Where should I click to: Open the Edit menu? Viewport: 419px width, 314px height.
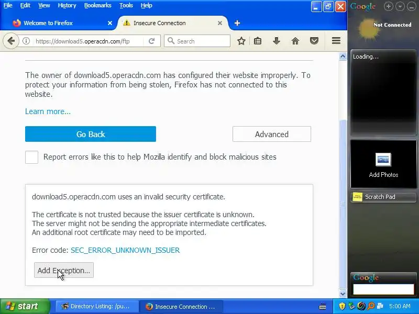click(x=25, y=5)
